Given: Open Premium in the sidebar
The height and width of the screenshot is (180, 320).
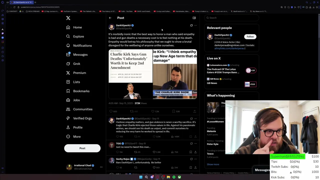Looking at the screenshot, I should point(76,73).
